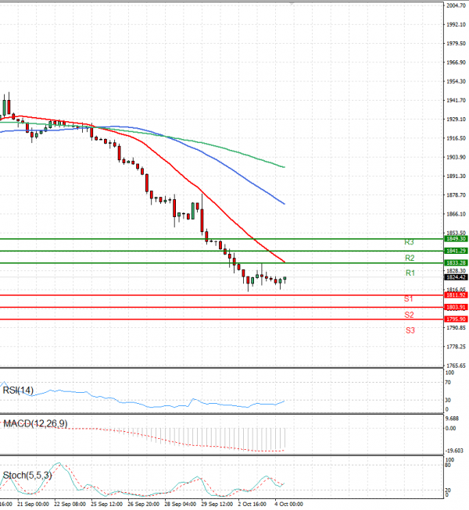
Task: Select the S2 support label
Action: point(409,315)
